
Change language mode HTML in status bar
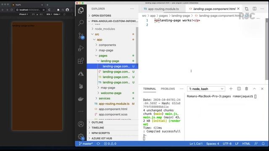(x=246, y=143)
